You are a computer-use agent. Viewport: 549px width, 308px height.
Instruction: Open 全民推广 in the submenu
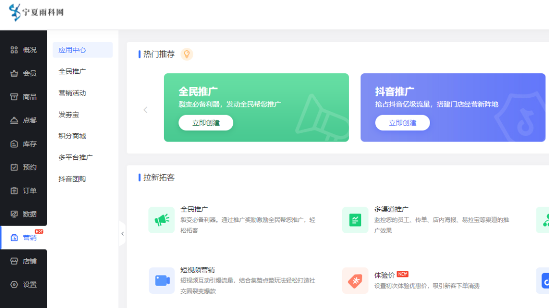[72, 72]
